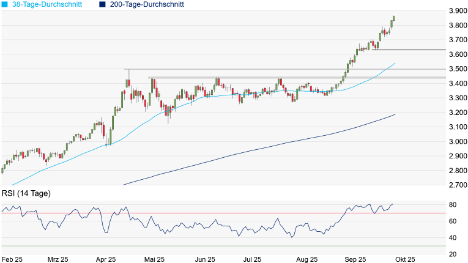Click the 2.900 price axis label

tap(458, 156)
